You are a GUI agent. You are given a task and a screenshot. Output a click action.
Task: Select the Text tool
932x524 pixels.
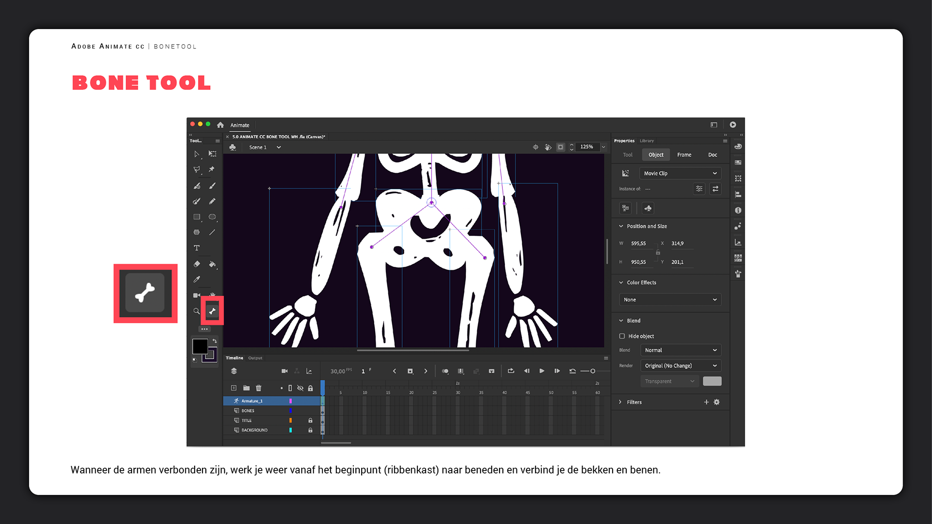197,248
